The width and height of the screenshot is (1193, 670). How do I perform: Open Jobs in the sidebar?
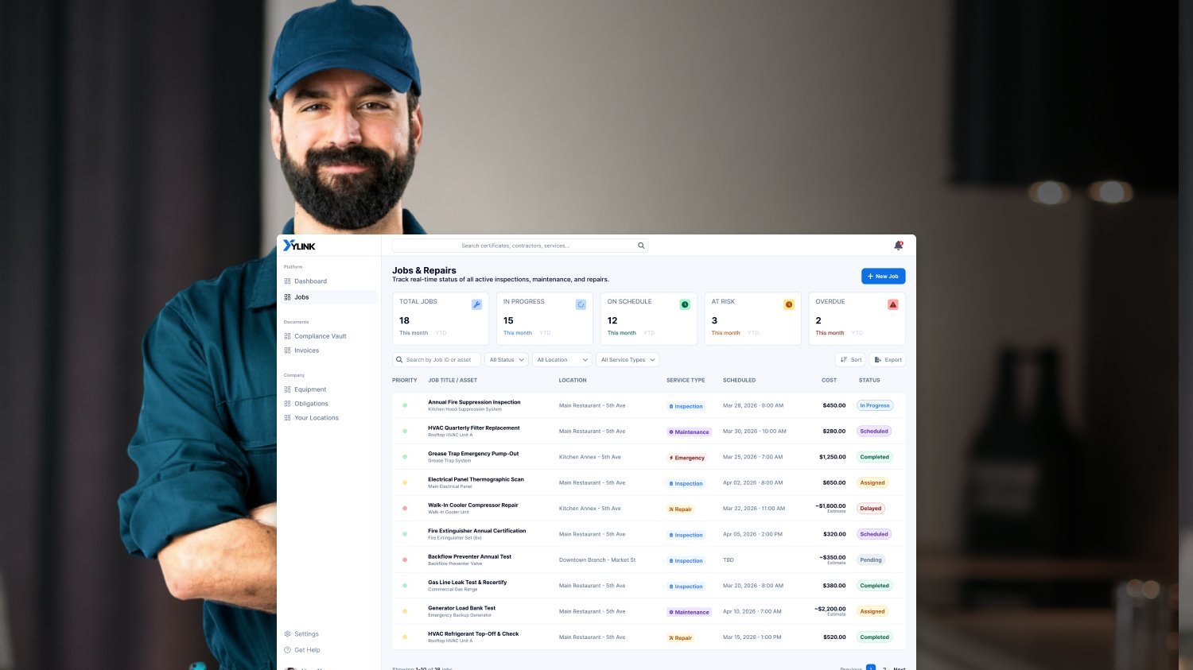(329, 297)
